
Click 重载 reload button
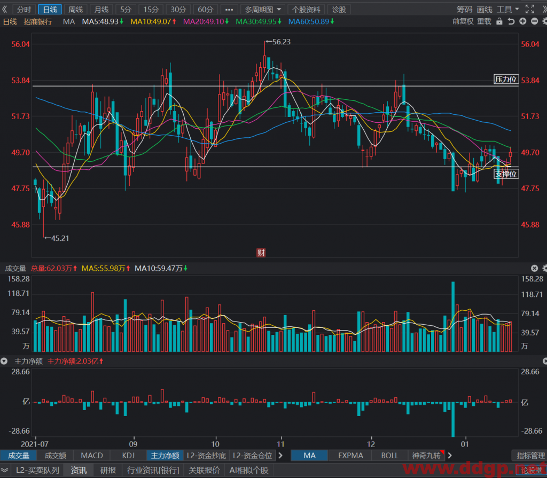[x=484, y=21]
